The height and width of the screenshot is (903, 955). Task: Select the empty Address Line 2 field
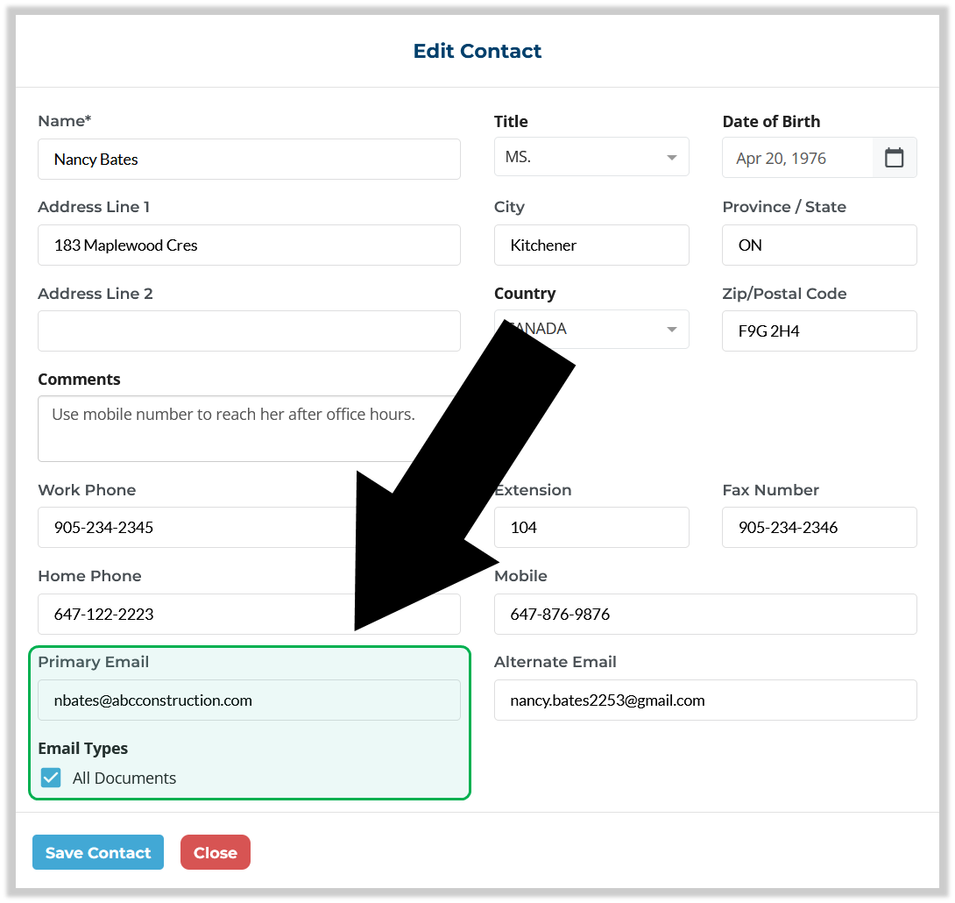249,331
